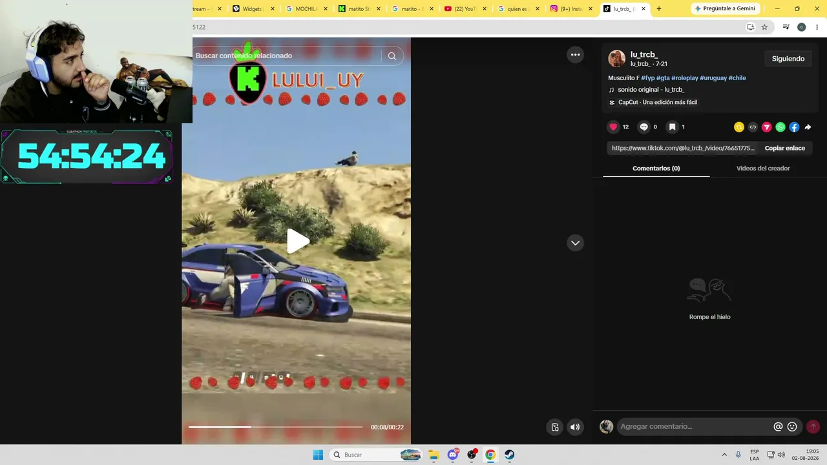Insert a mention with the @ icon

(778, 427)
